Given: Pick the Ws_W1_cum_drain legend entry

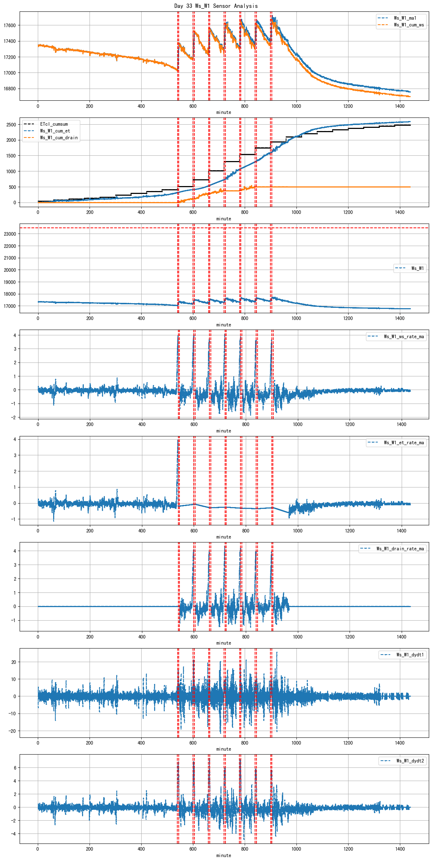Looking at the screenshot, I should pos(59,138).
